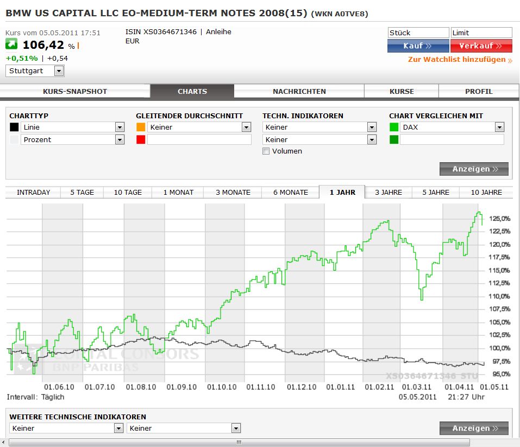The image size is (520, 447).
Task: Select the 5 Tage time range
Action: (82, 193)
